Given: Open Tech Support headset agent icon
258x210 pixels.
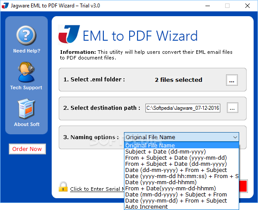Looking at the screenshot, I should tap(26, 72).
